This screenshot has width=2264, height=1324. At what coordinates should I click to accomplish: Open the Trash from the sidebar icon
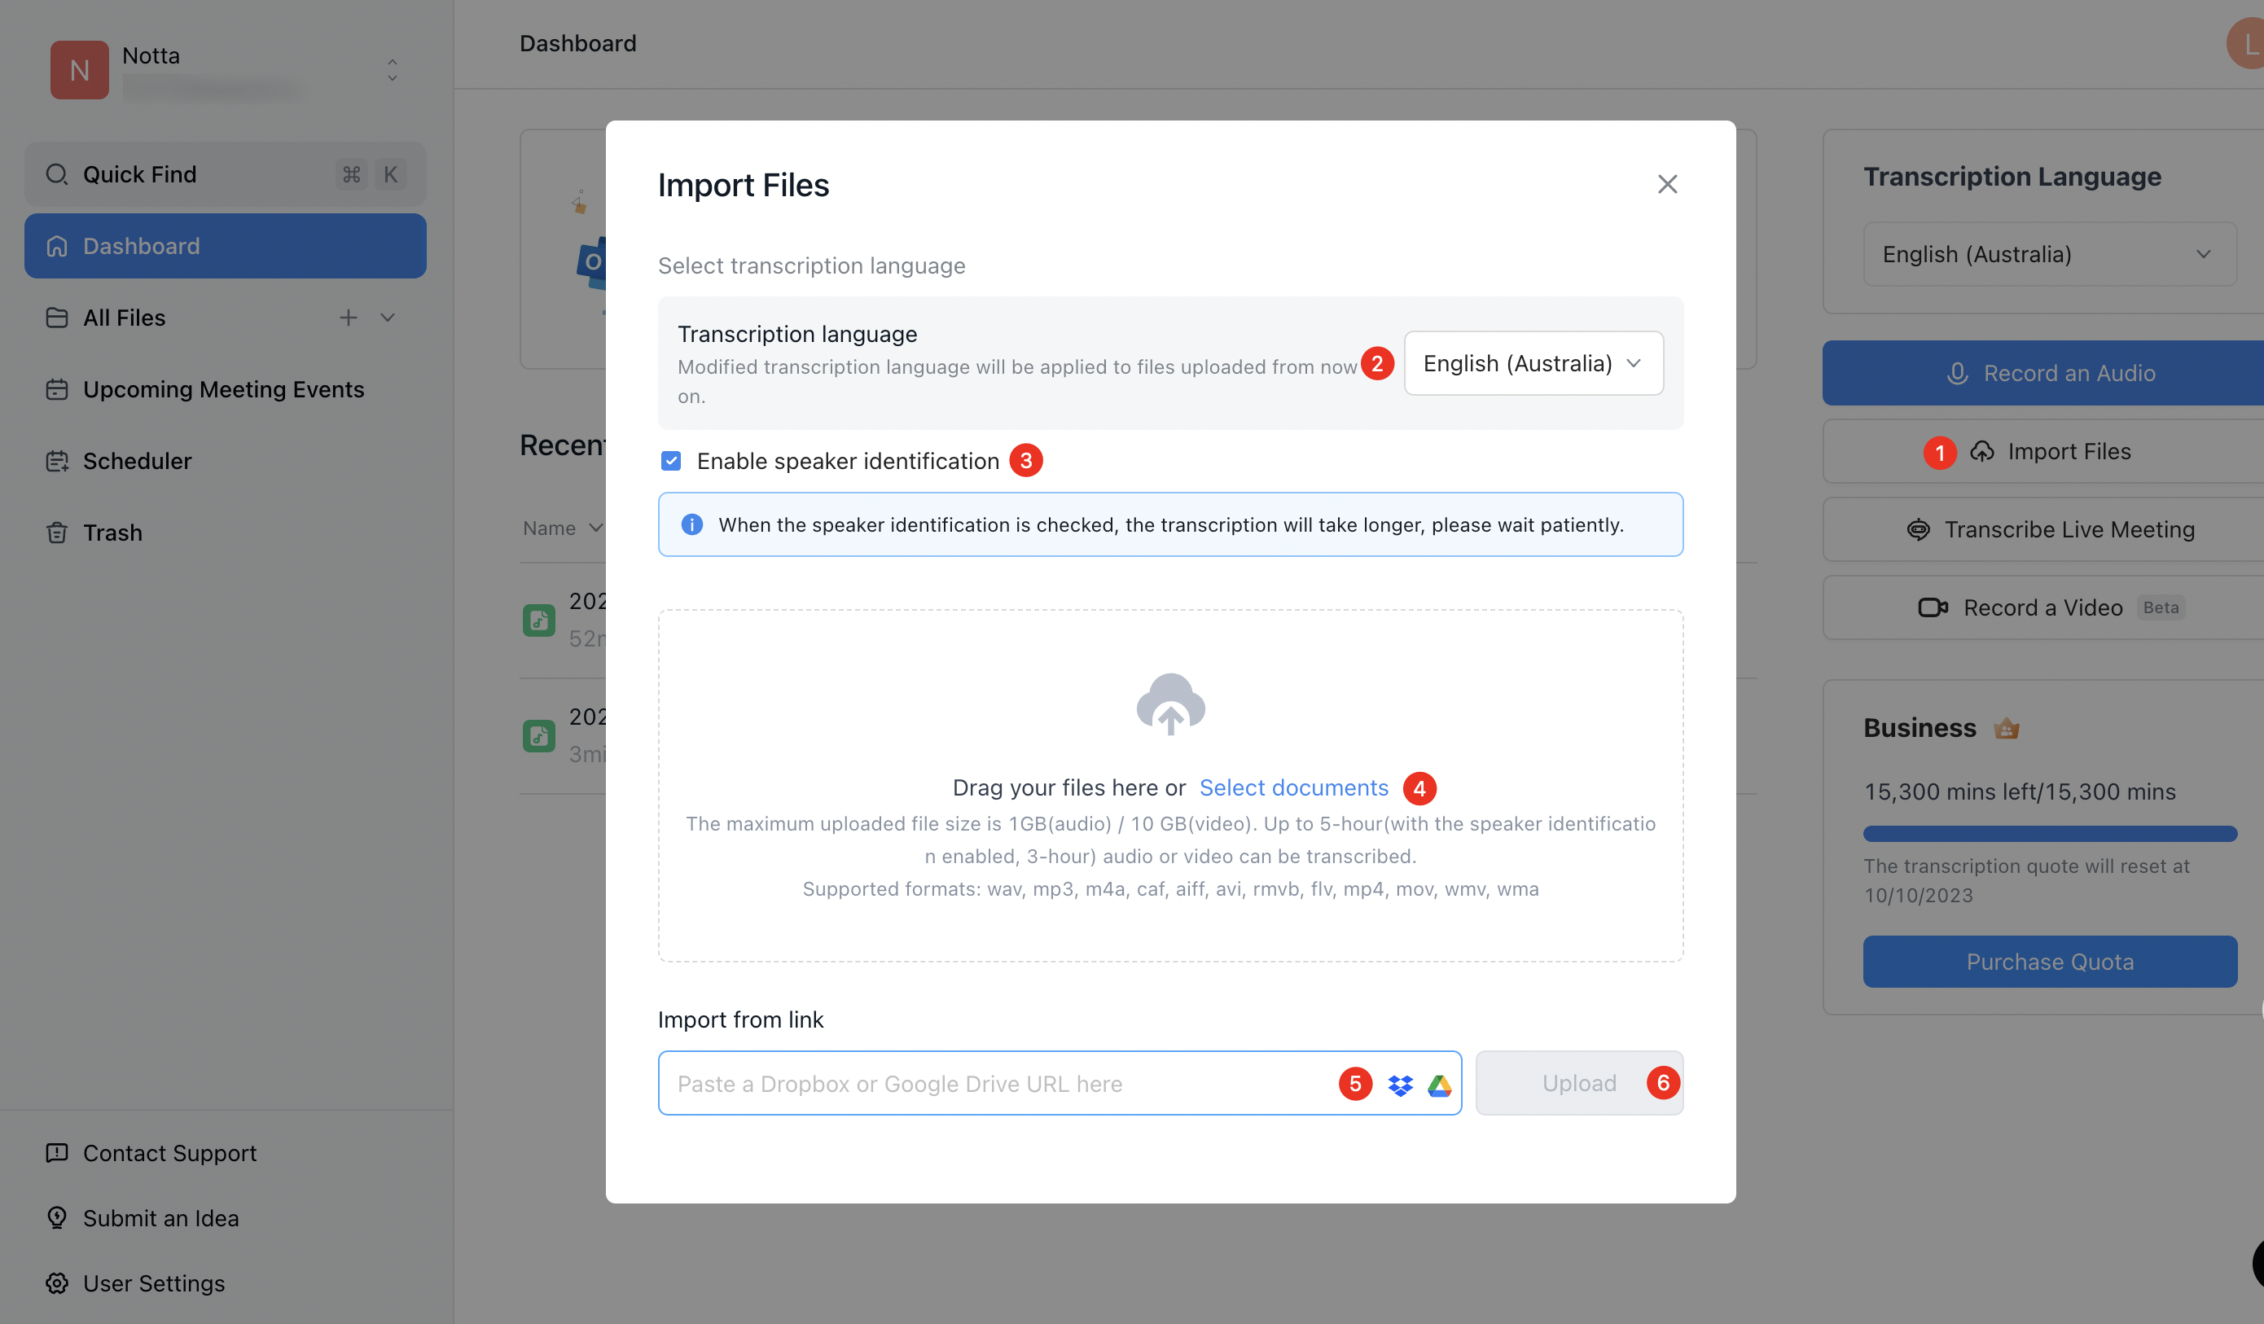57,532
